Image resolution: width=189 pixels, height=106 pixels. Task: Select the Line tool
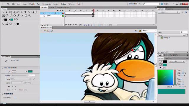pyautogui.click(x=29, y=12)
